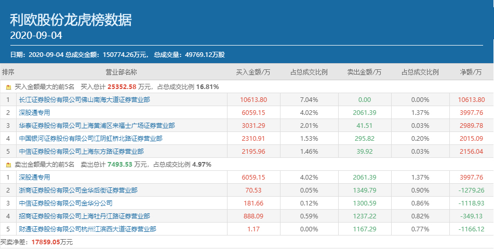Click the green 0.00 sell amount cell
494x250 pixels.
(x=365, y=100)
